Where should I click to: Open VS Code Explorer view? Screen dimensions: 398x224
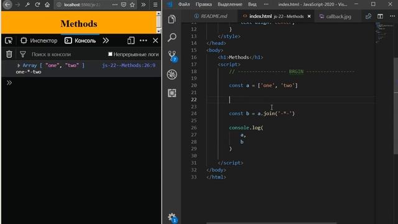coord(172,19)
